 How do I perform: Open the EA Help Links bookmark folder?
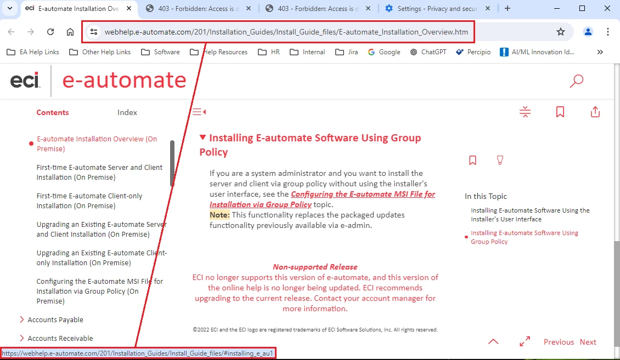pos(33,52)
